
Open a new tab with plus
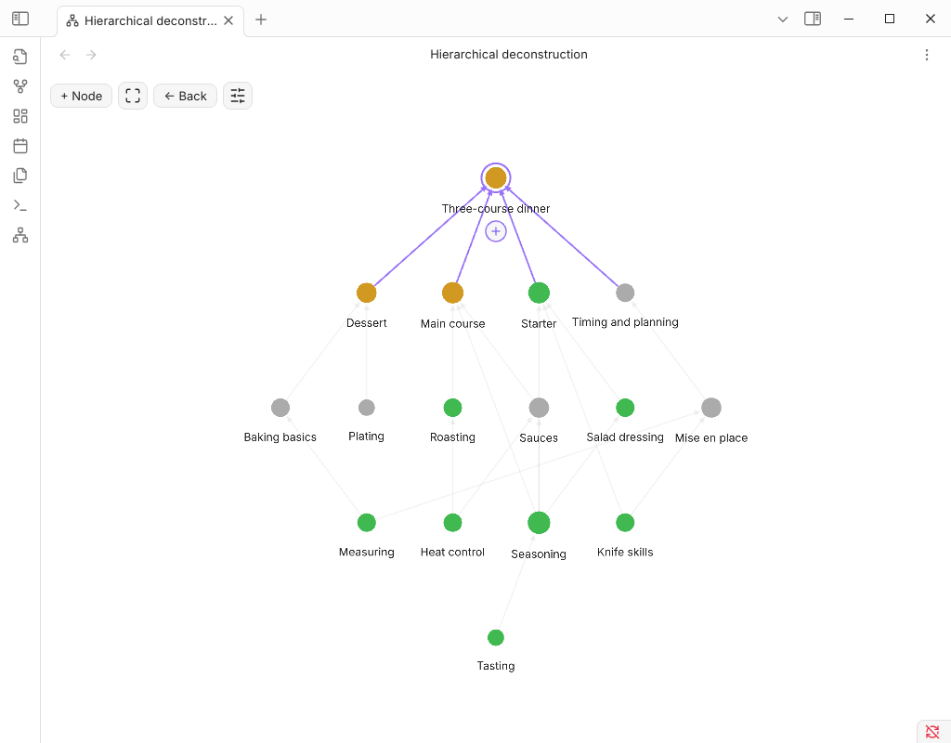[x=261, y=20]
